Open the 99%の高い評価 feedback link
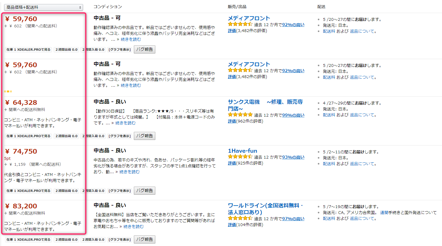This screenshot has height=246, width=442. point(293,115)
